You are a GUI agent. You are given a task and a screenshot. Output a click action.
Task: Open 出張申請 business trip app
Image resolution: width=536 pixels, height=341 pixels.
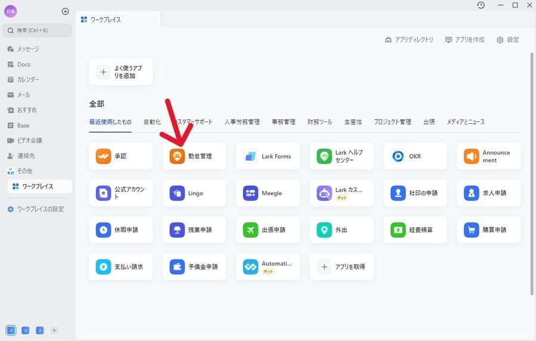pyautogui.click(x=267, y=230)
